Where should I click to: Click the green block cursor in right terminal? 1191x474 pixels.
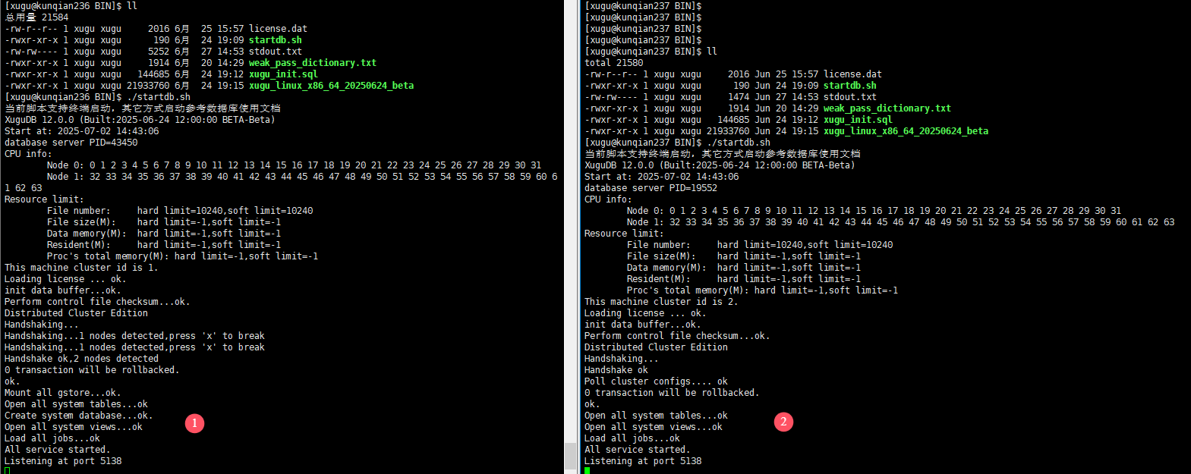(x=587, y=471)
